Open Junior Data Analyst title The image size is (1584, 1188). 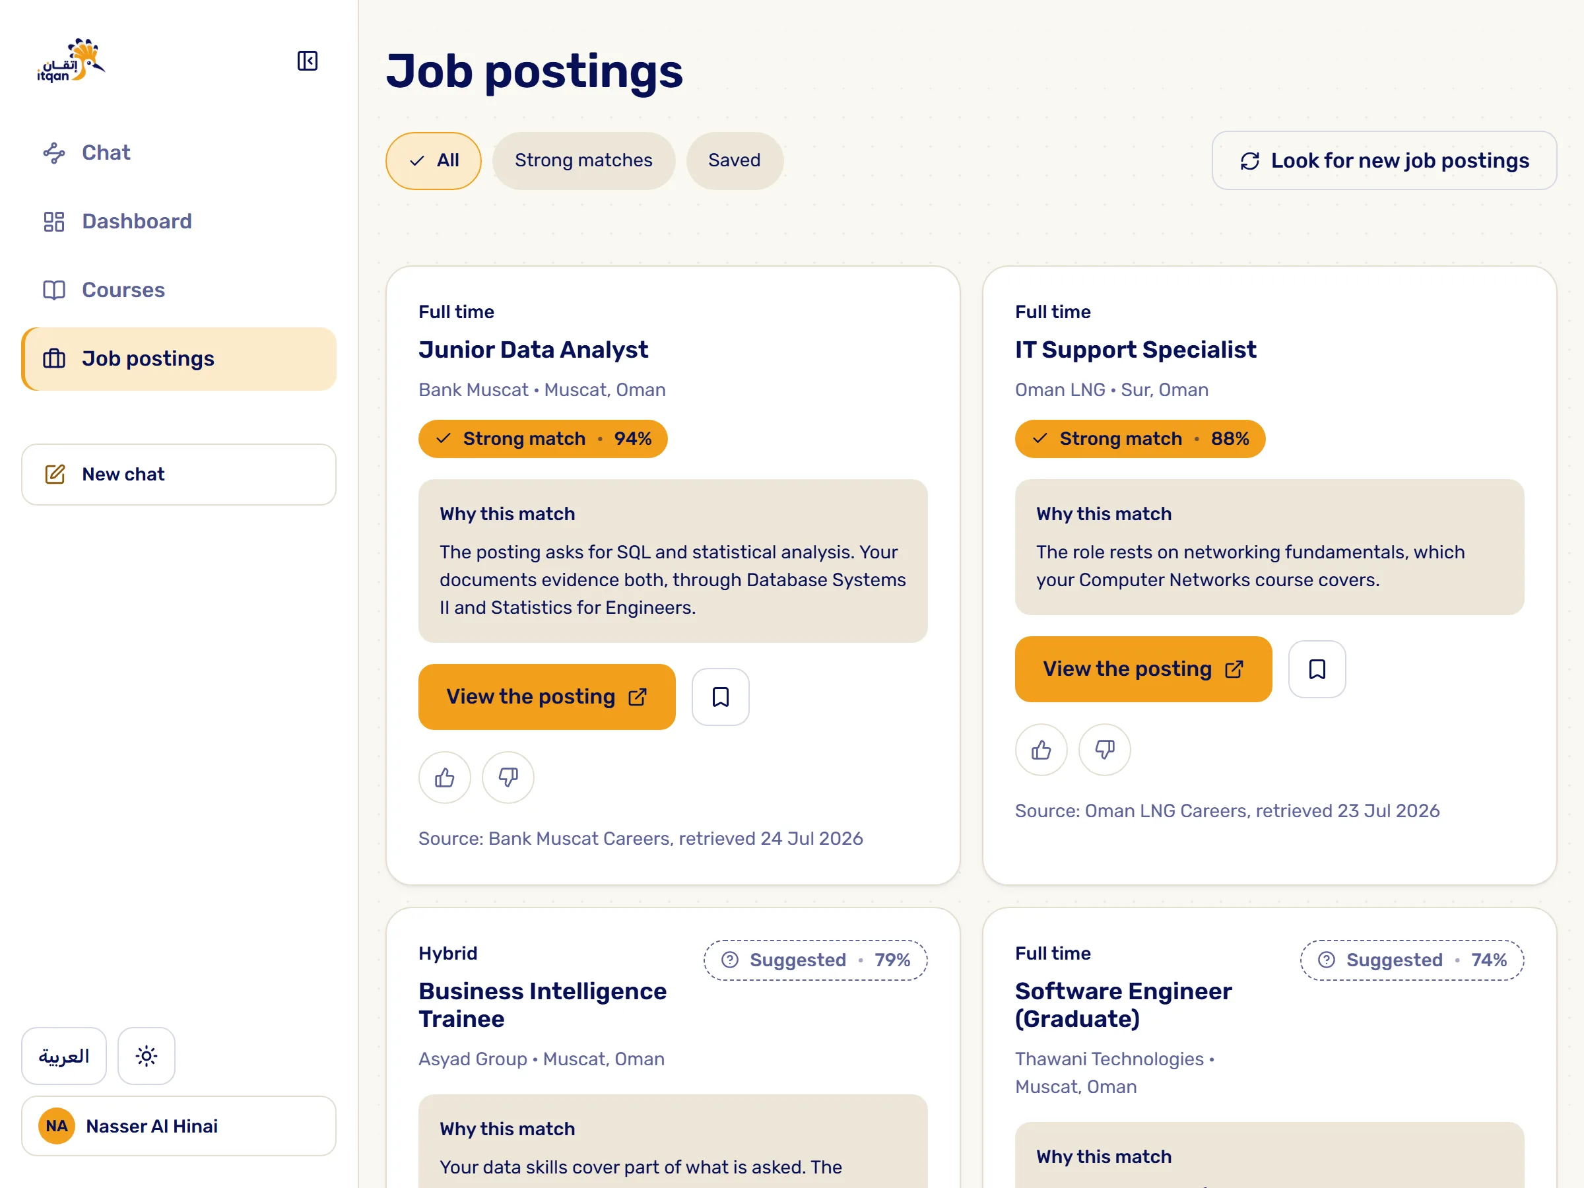(533, 349)
